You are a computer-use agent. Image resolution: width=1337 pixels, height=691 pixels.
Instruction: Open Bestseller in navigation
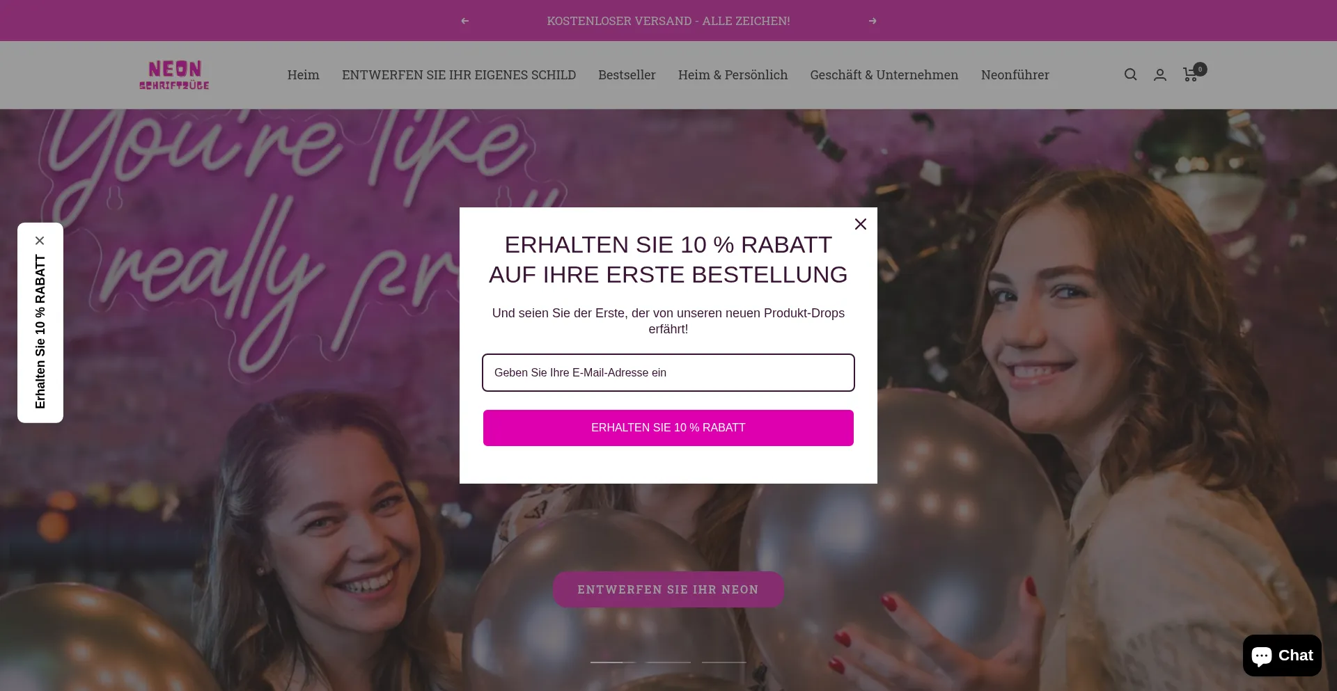627,74
